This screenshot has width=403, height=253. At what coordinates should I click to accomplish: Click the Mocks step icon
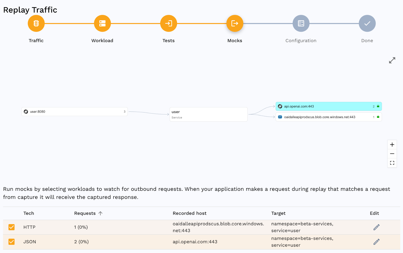[x=235, y=23]
